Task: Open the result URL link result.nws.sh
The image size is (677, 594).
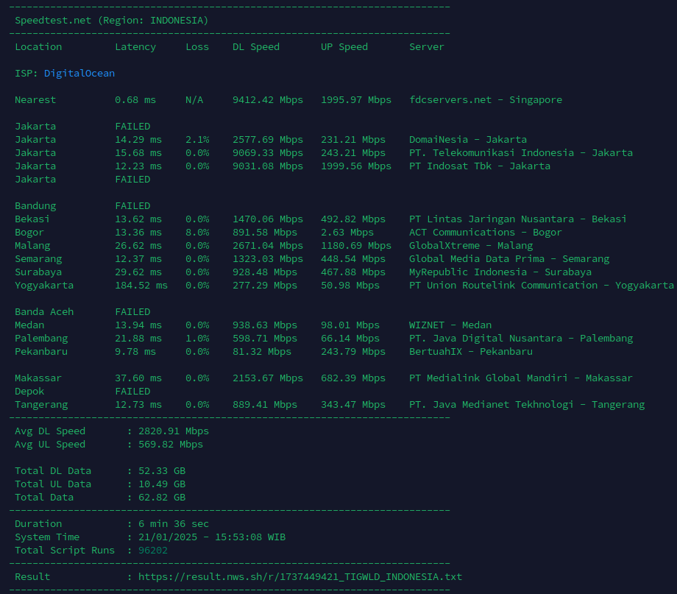Action: (300, 576)
